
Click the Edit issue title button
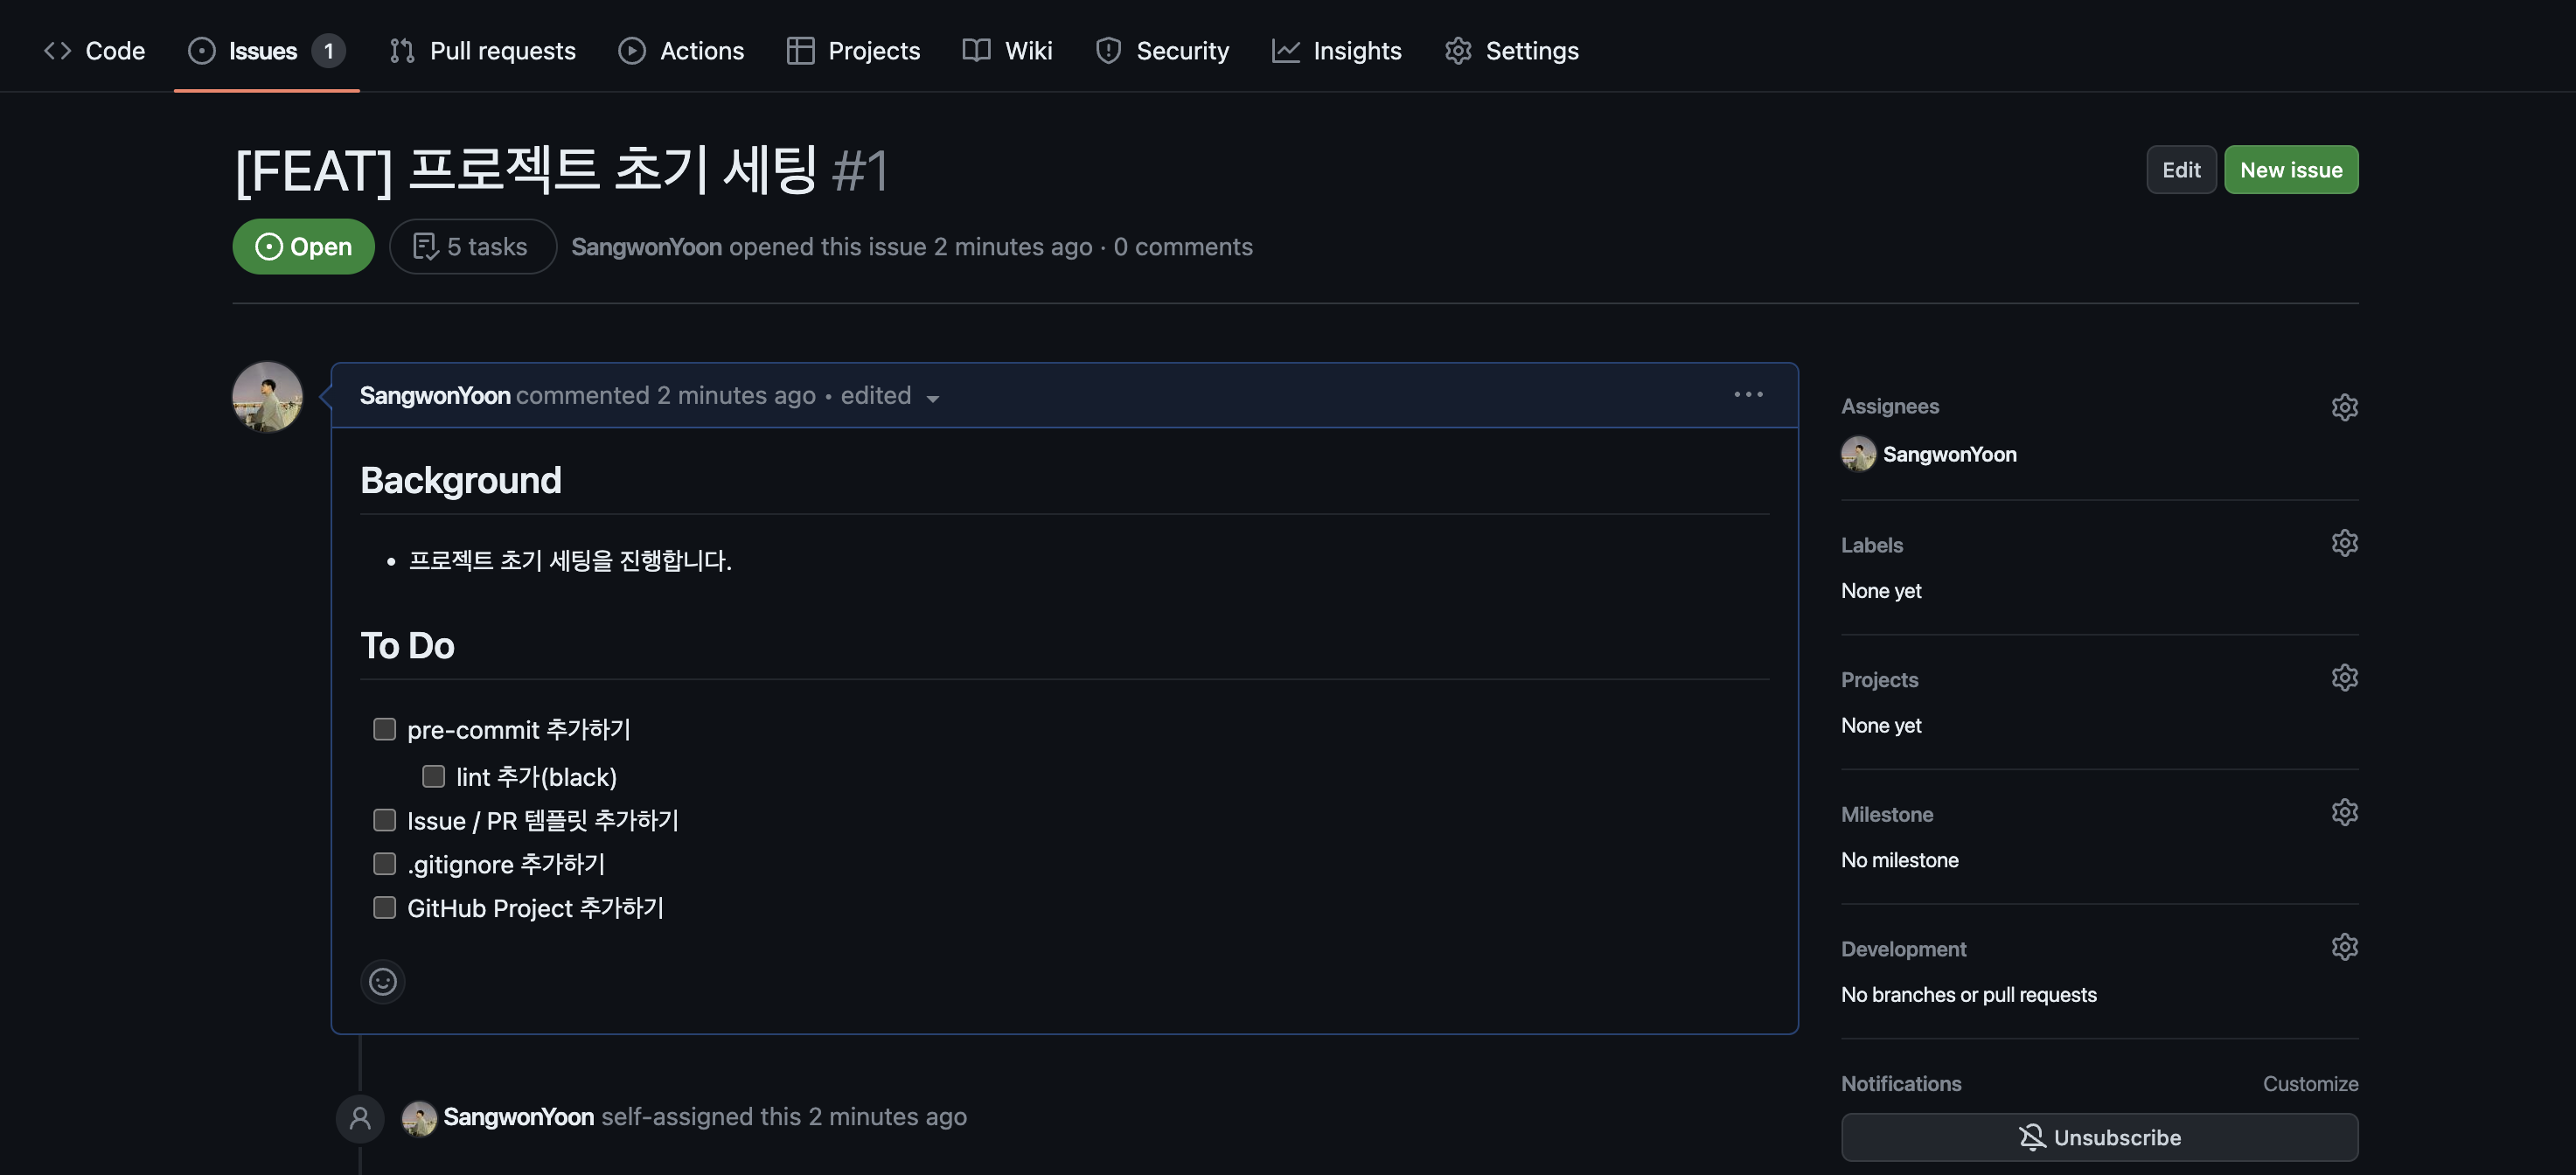point(2181,169)
